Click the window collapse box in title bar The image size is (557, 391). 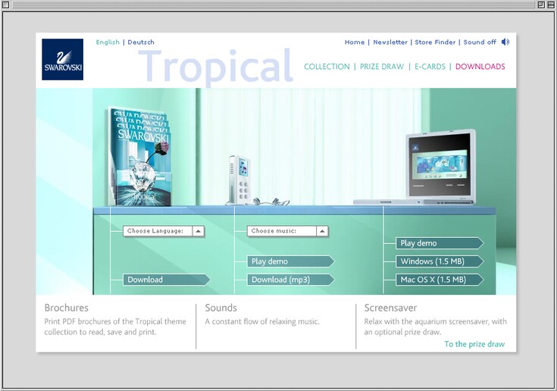tap(551, 5)
